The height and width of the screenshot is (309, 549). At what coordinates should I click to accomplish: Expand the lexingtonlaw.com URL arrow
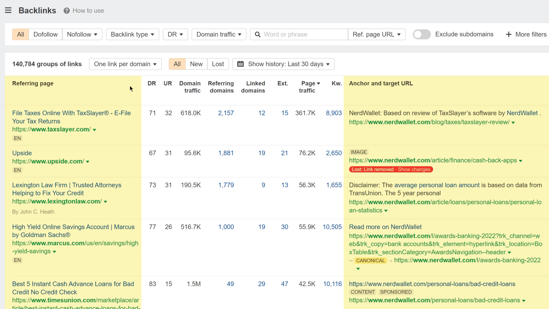coord(106,202)
